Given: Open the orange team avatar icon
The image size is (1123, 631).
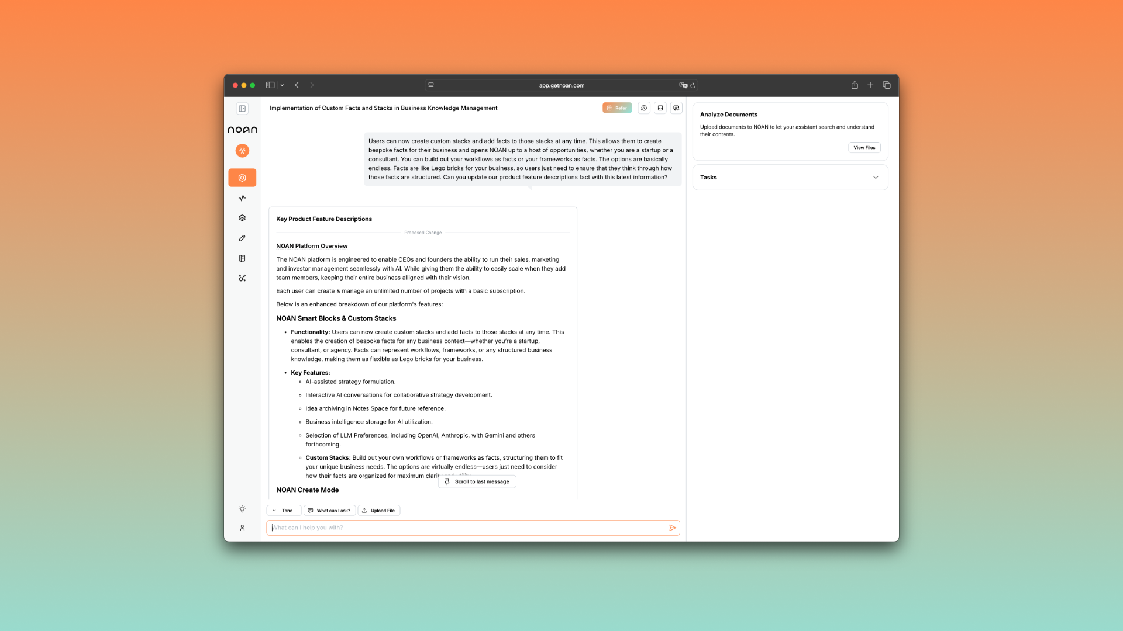Looking at the screenshot, I should click(242, 151).
